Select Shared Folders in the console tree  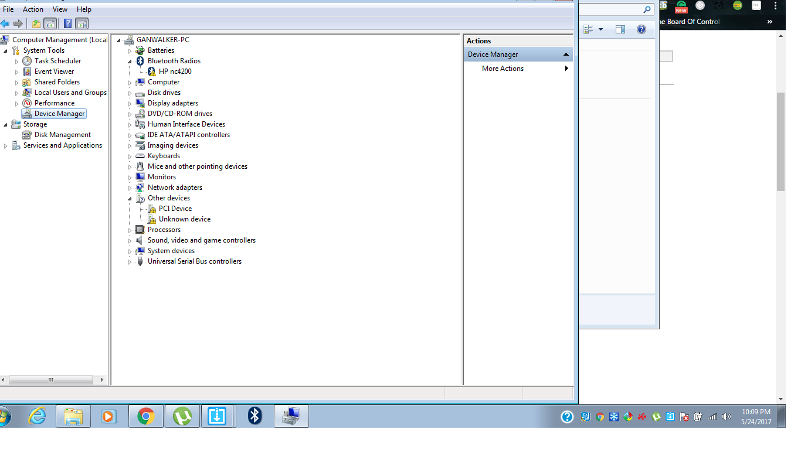pos(57,82)
